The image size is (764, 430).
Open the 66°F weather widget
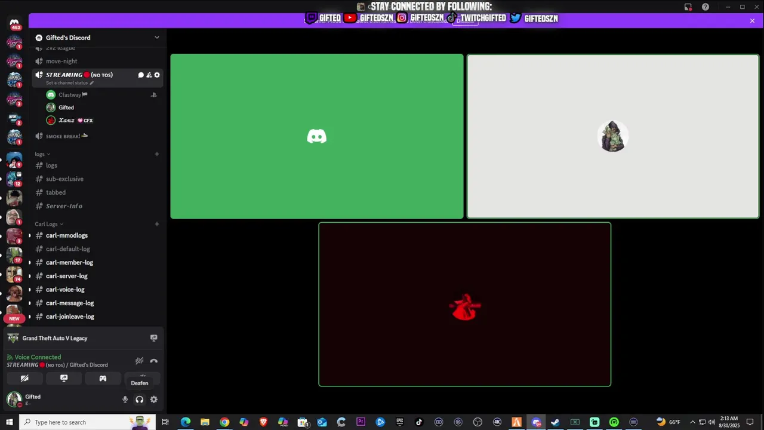tap(668, 422)
